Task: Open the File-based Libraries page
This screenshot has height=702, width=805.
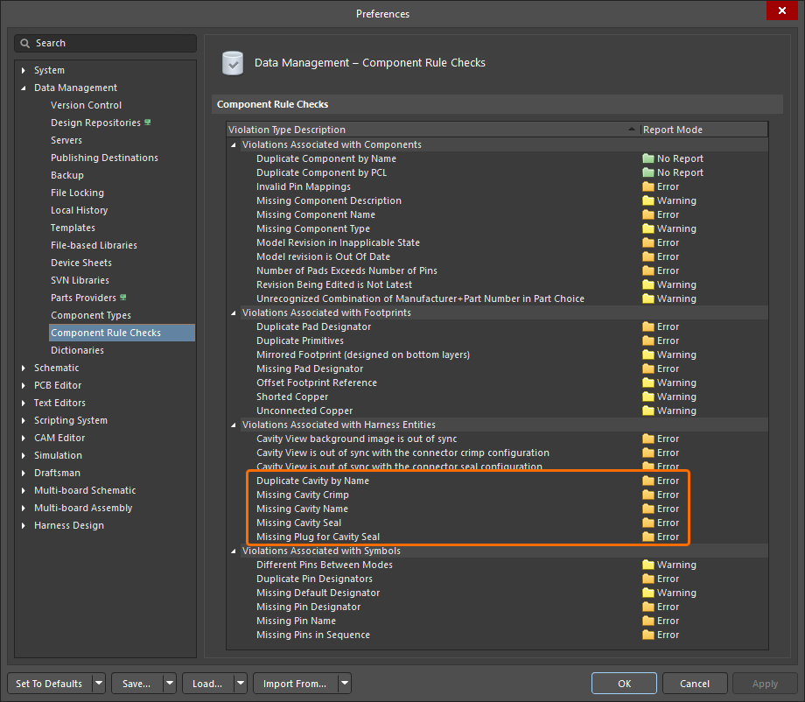Action: (x=94, y=245)
